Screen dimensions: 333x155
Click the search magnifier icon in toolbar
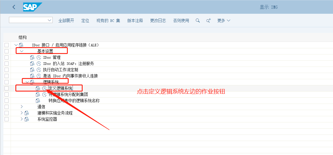point(198,20)
